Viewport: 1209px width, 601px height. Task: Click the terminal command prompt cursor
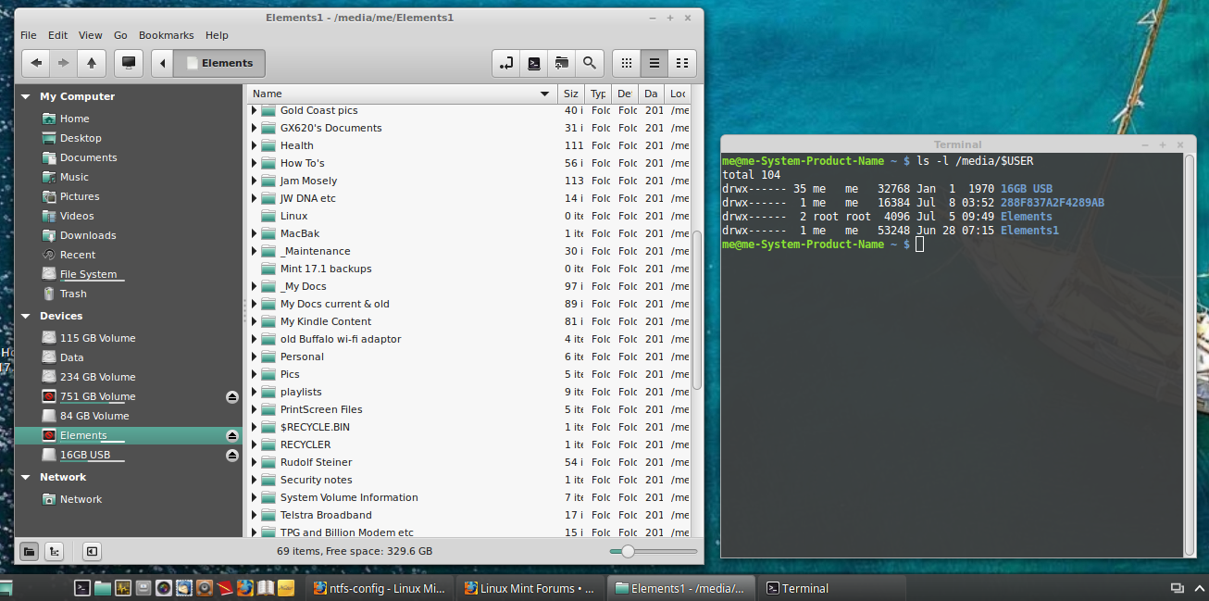coord(919,244)
